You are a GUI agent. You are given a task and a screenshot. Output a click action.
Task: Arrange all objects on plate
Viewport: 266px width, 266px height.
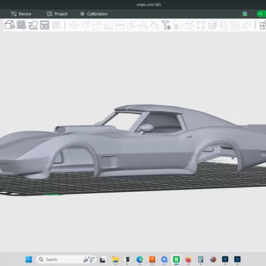pos(44,25)
